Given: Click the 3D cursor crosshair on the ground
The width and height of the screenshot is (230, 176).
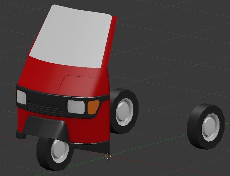Looking at the screenshot, I should pos(108,156).
